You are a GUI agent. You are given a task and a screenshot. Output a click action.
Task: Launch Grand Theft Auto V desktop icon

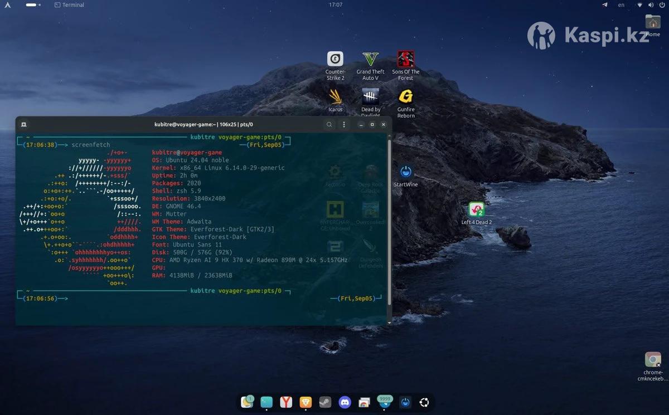(x=370, y=59)
